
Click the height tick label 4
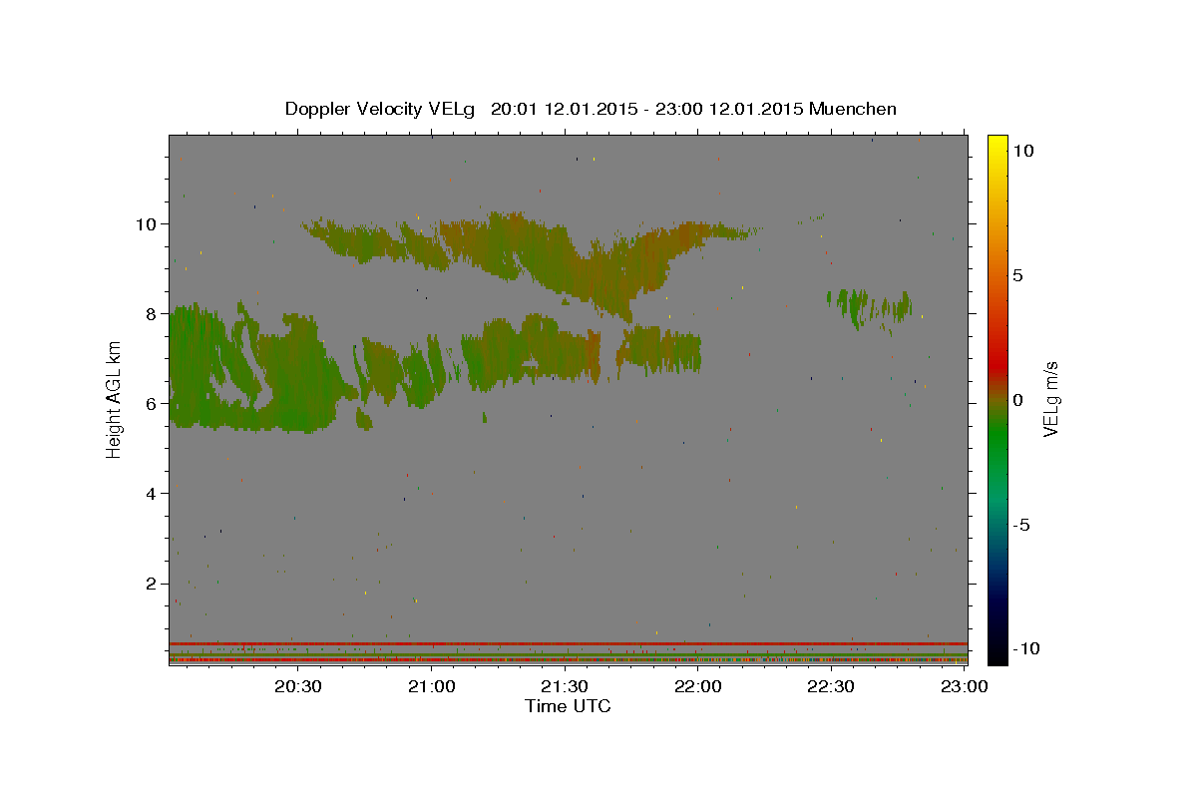click(154, 493)
